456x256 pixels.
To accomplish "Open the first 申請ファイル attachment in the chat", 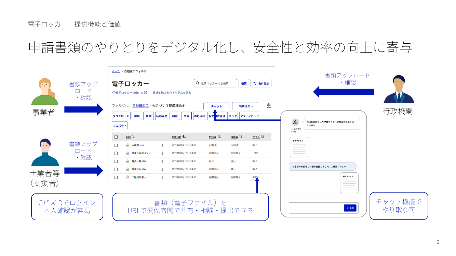I will [x=299, y=147].
